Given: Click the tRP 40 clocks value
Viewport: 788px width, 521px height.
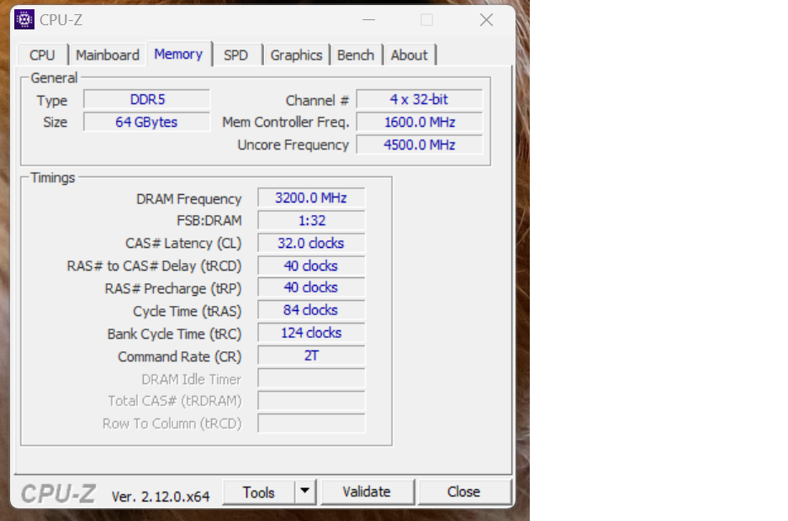Looking at the screenshot, I should (311, 287).
